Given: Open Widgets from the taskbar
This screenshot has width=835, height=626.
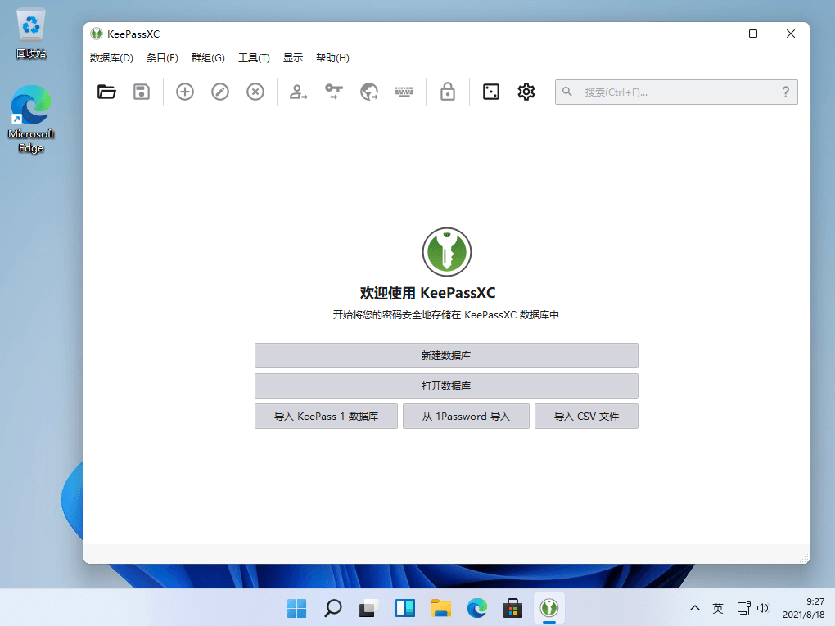Looking at the screenshot, I should [x=404, y=608].
